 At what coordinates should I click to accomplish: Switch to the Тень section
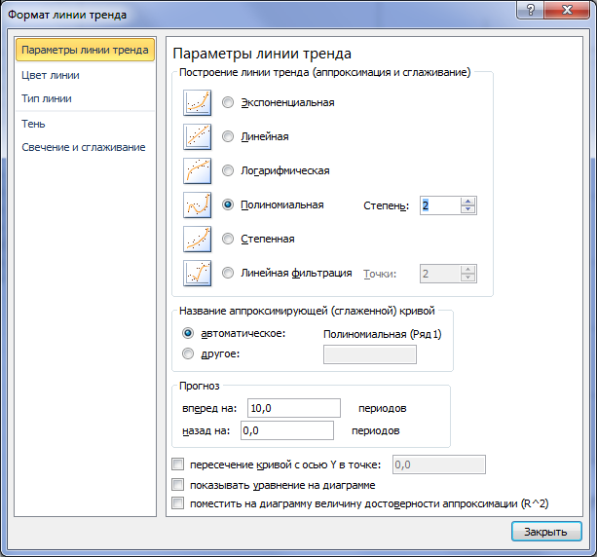(33, 124)
